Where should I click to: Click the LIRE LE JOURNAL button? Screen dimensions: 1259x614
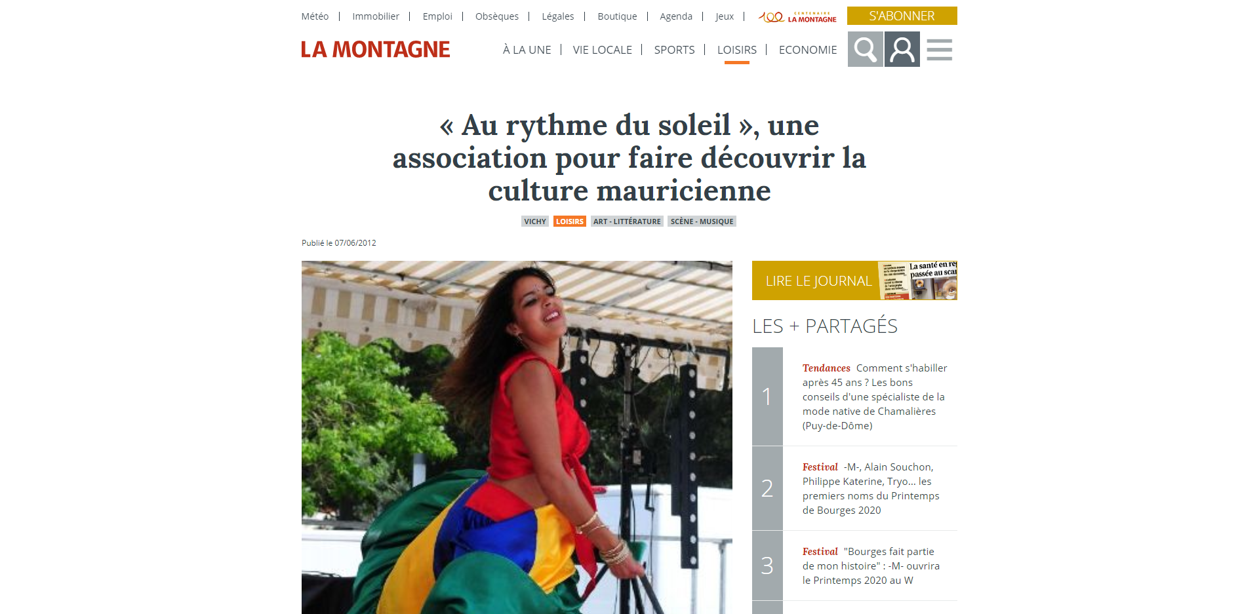(818, 280)
